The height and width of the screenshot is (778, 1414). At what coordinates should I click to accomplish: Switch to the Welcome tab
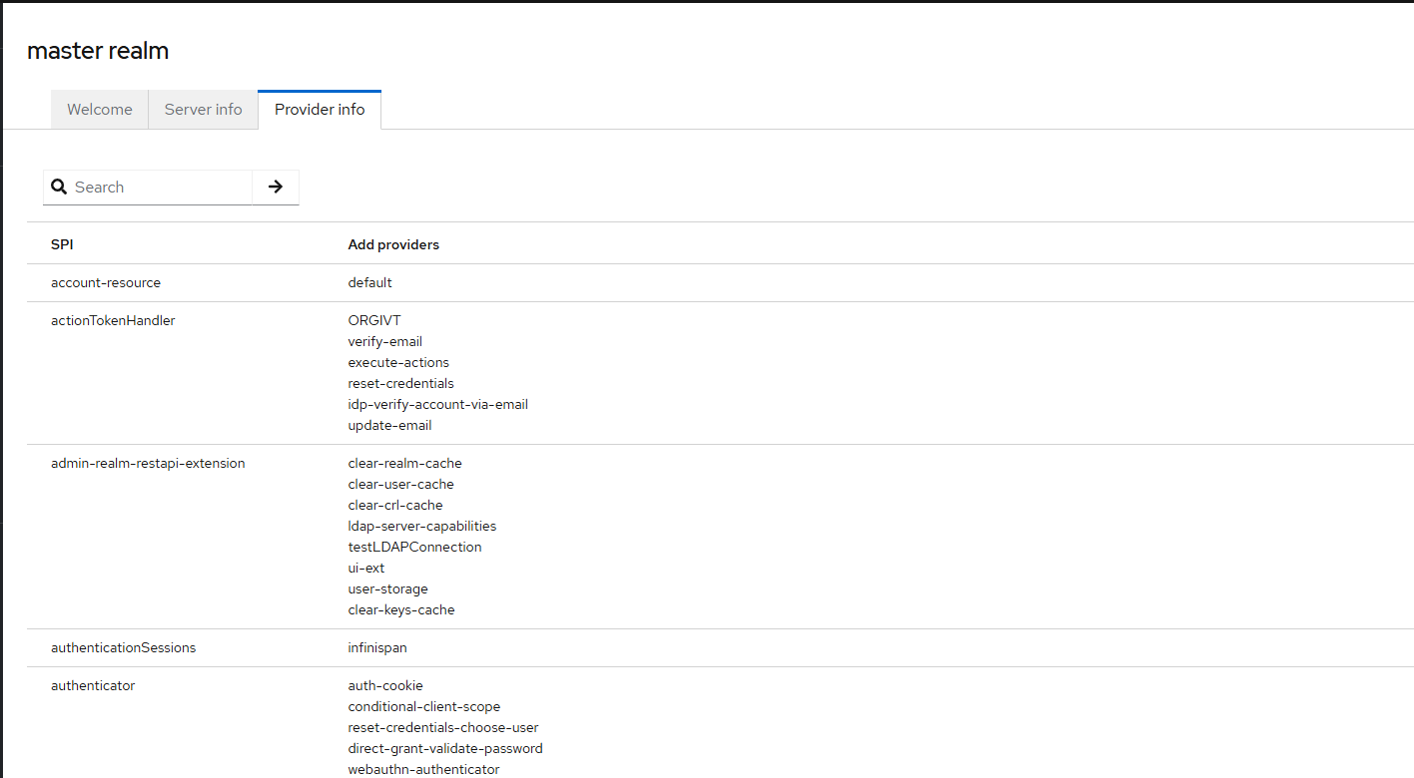pos(100,110)
